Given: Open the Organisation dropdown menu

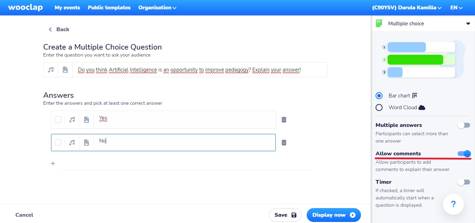Looking at the screenshot, I should point(157,8).
